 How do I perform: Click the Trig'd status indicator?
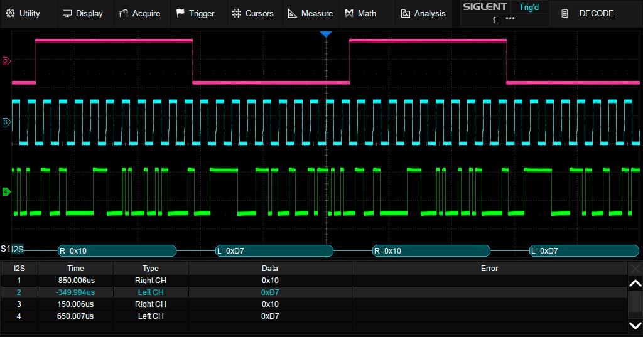click(529, 8)
